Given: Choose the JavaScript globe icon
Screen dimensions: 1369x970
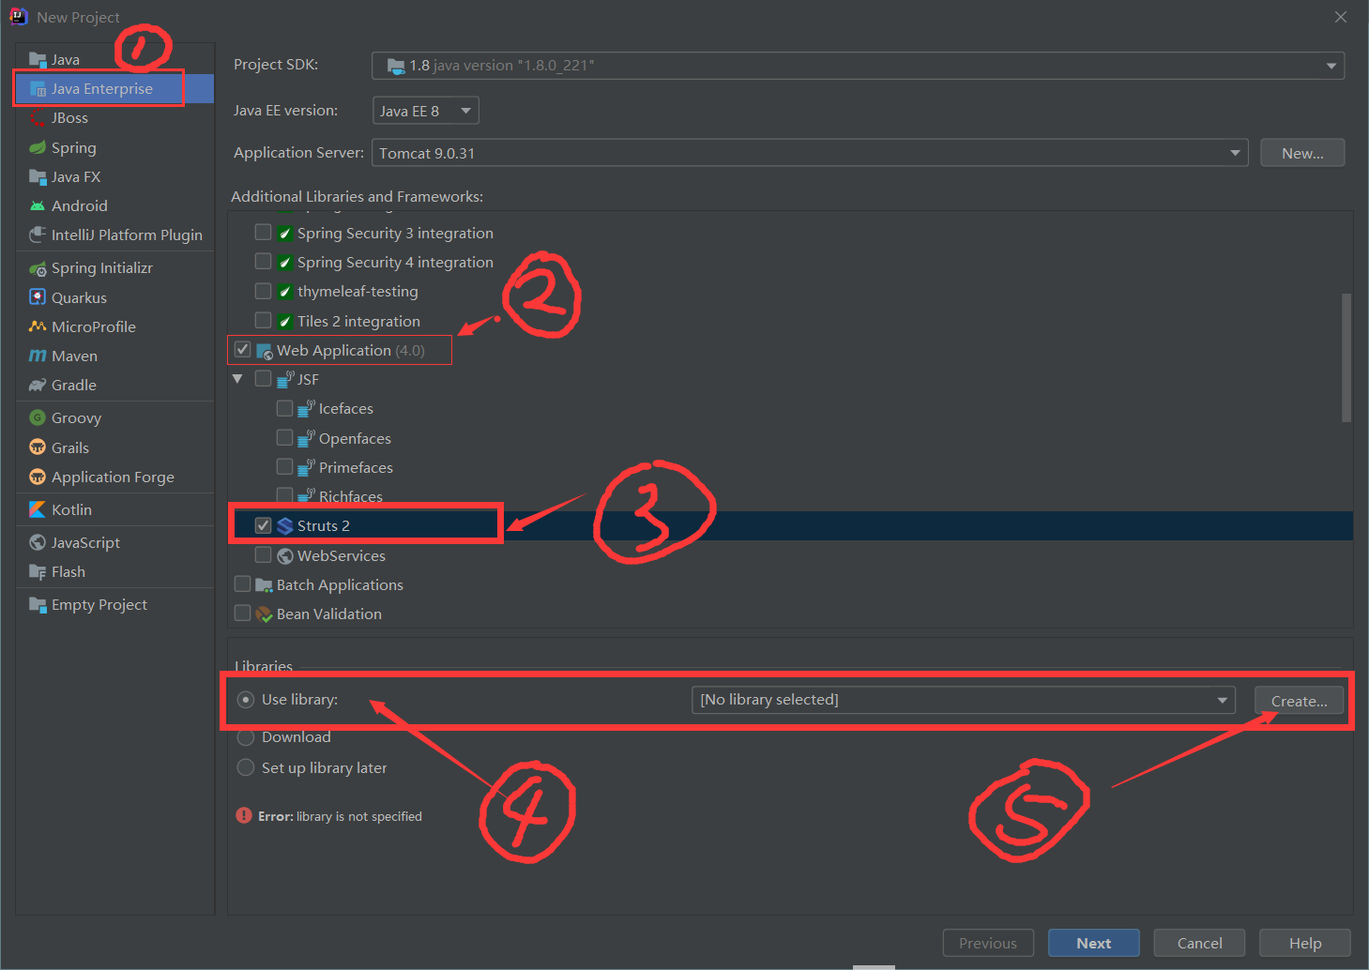Looking at the screenshot, I should (38, 542).
